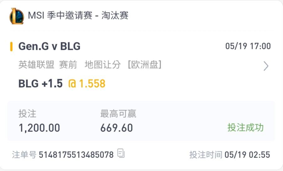Click the 英雄联盟 game label
The width and height of the screenshot is (283, 171).
[36, 65]
